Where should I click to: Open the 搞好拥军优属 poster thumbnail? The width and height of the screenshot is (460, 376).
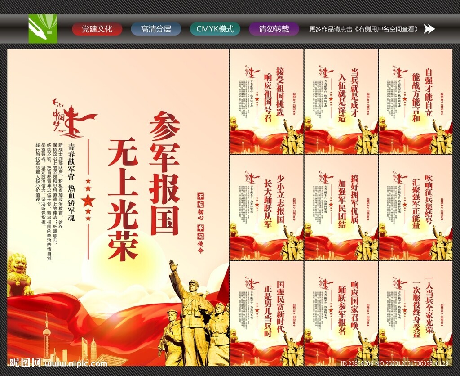pos(341,208)
